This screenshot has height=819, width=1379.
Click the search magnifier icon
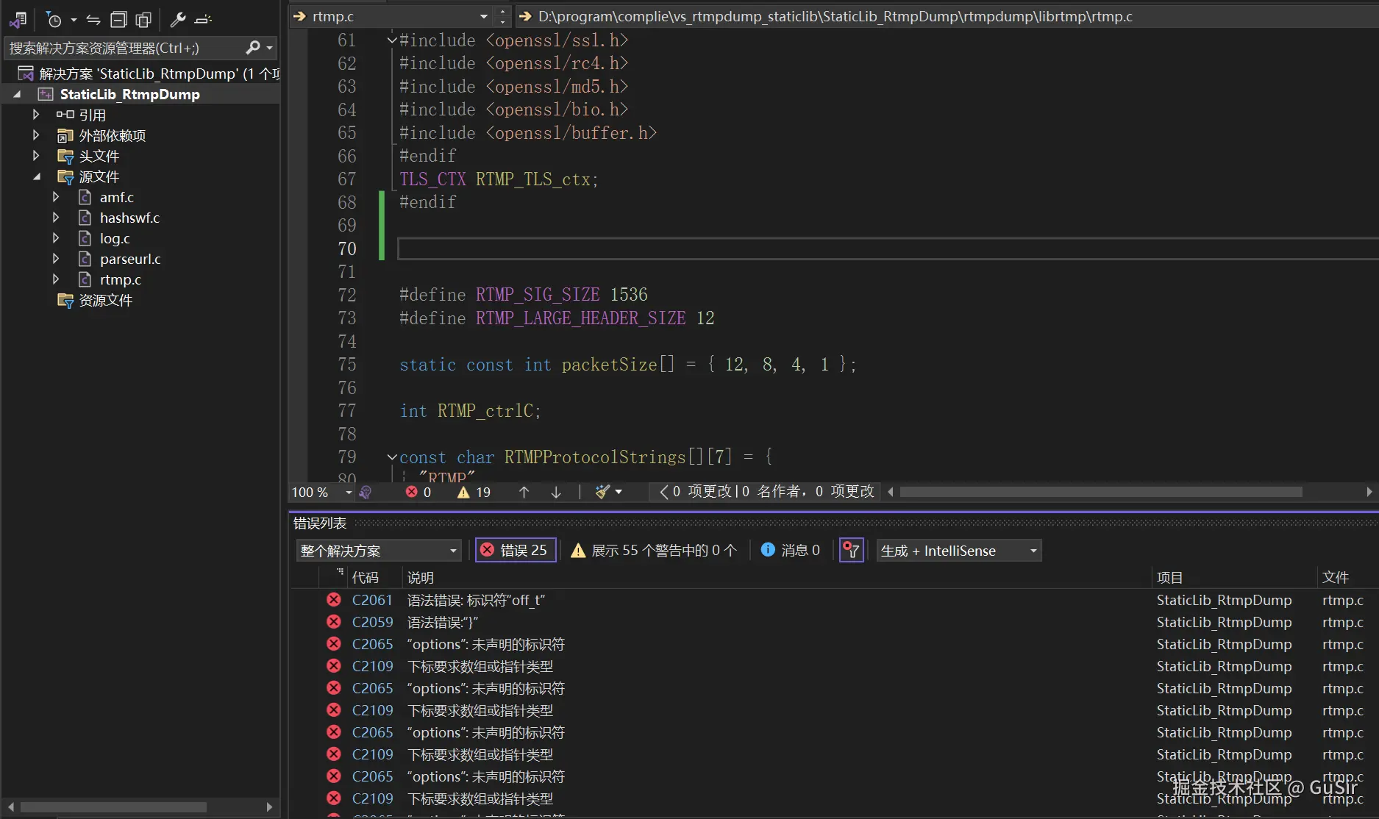click(x=253, y=48)
